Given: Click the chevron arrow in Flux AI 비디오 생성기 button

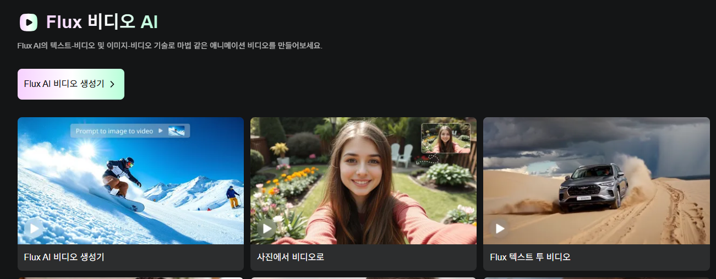Looking at the screenshot, I should 112,84.
